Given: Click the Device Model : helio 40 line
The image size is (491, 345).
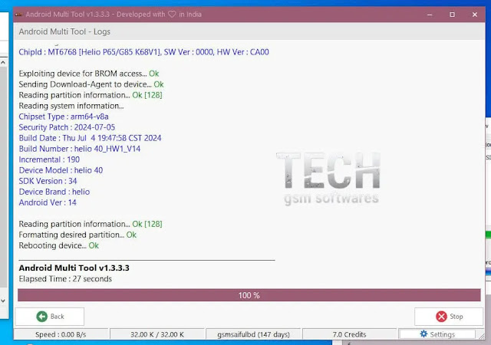Looking at the screenshot, I should pyautogui.click(x=61, y=170).
